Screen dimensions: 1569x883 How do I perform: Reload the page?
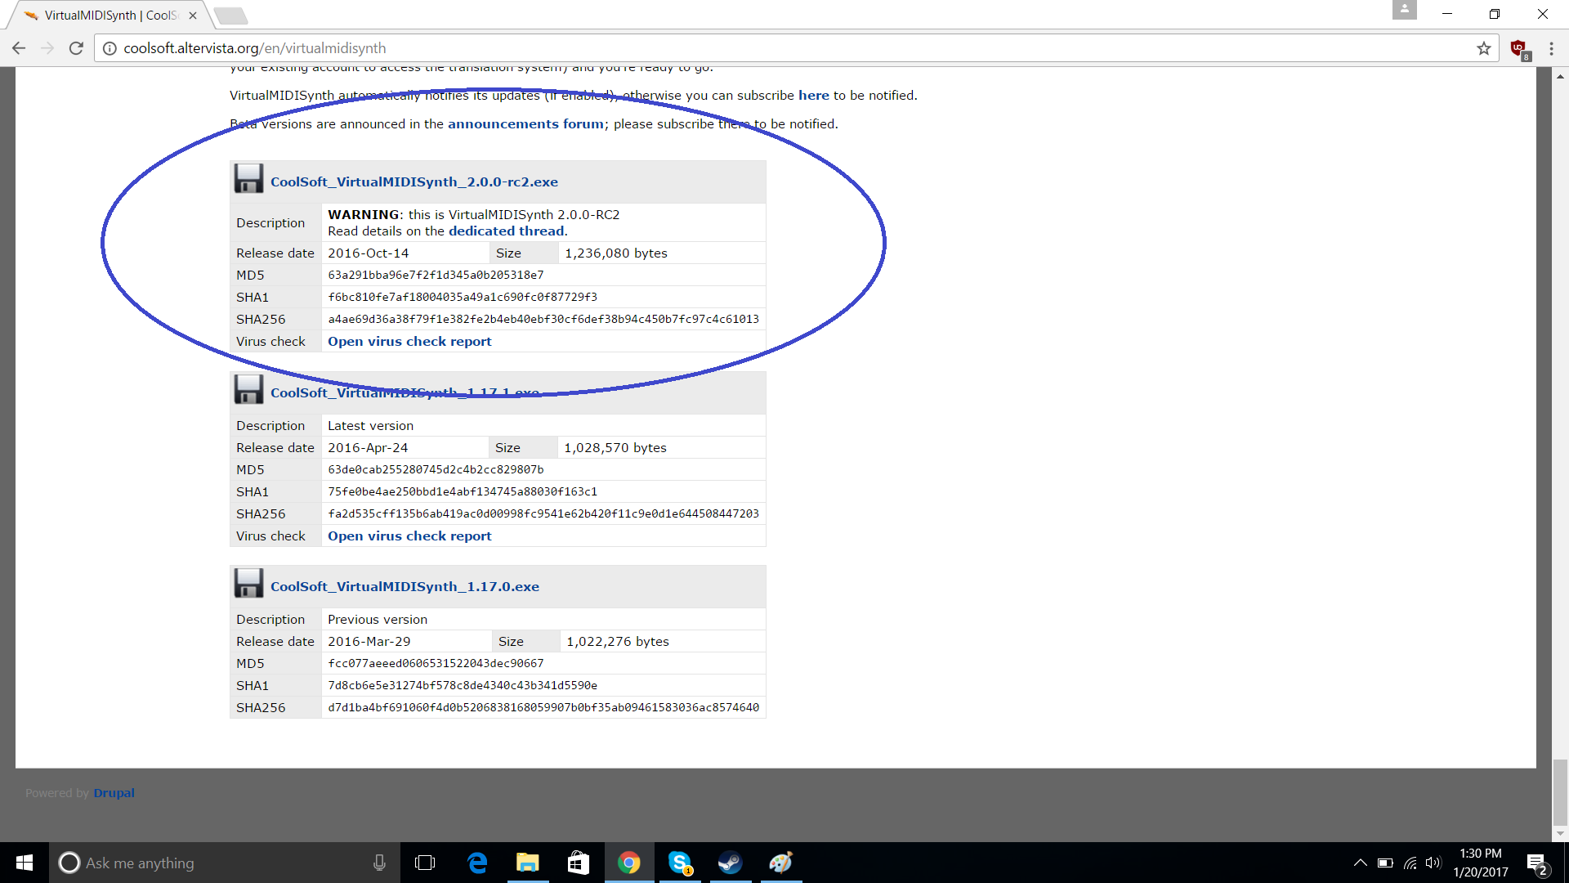[x=76, y=48]
